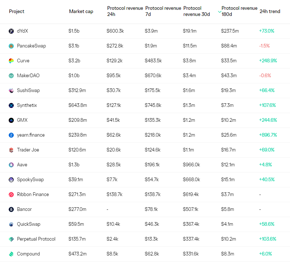The width and height of the screenshot is (290, 262).
Task: Open the Perpetual Protocol project link
Action: (x=36, y=239)
